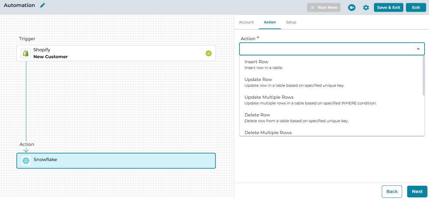Choose Insert Row option
Image resolution: width=429 pixels, height=199 pixels.
click(x=331, y=64)
